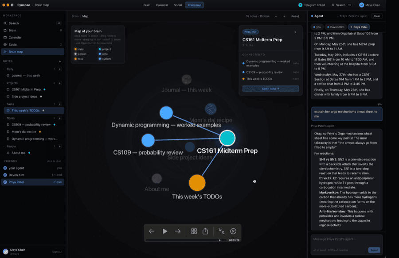Open connected This week's TODOs entry
The height and width of the screenshot is (258, 399).
(271, 79)
